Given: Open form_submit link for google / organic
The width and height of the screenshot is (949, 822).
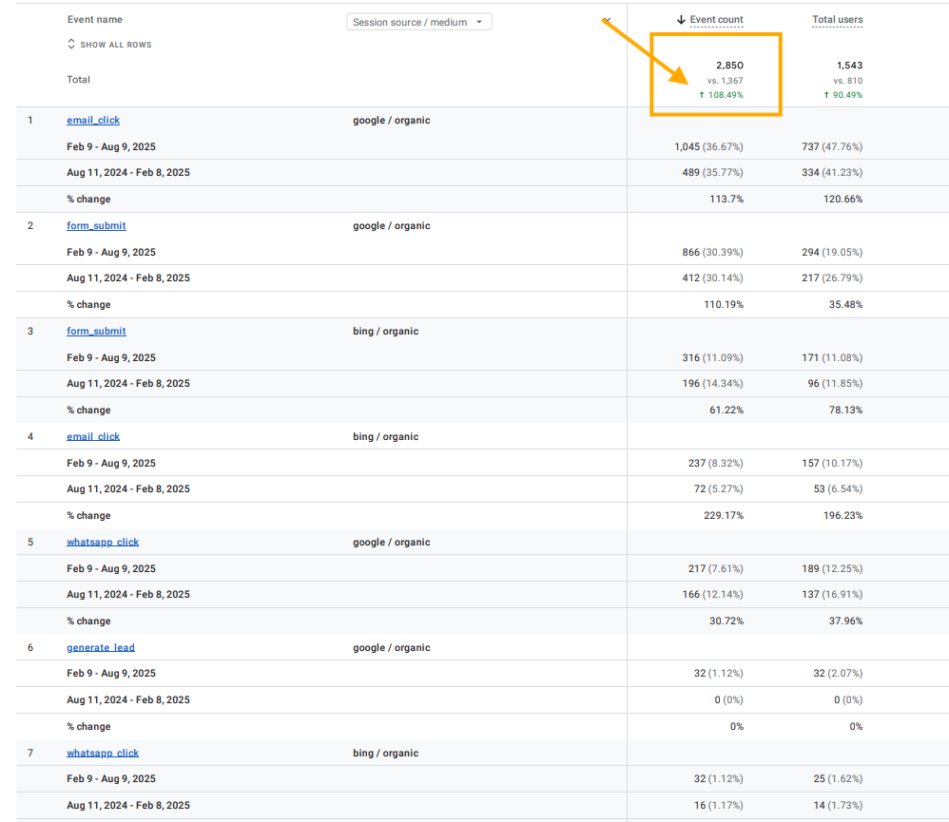Looking at the screenshot, I should [x=96, y=225].
